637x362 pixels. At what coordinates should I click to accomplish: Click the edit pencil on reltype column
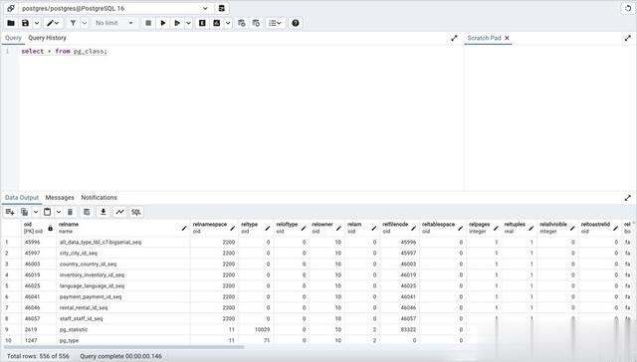tap(268, 229)
